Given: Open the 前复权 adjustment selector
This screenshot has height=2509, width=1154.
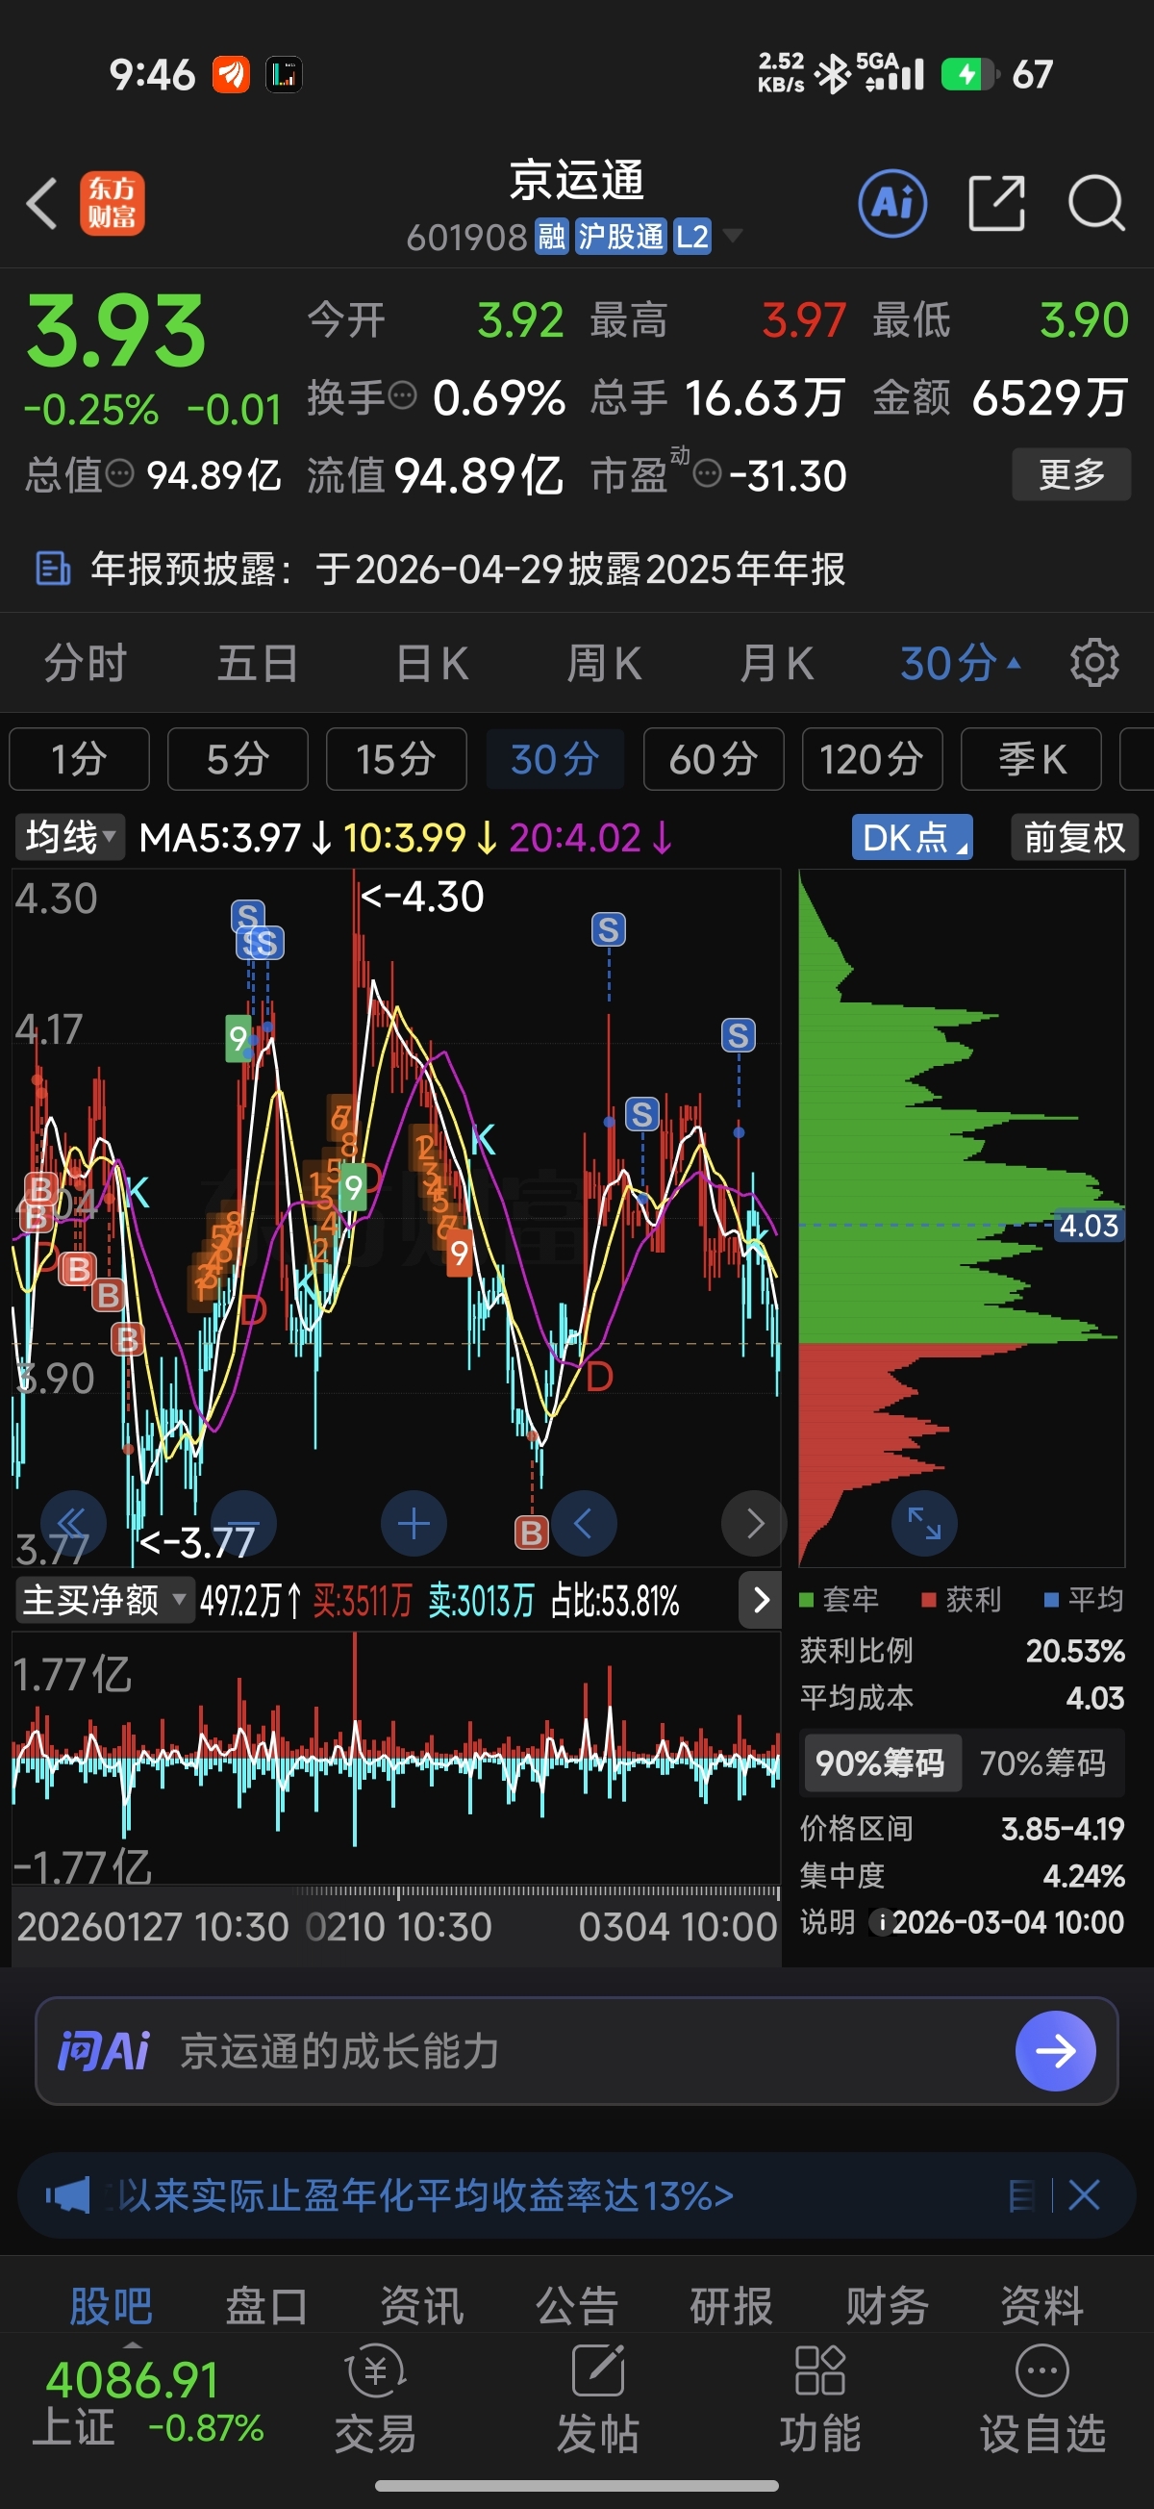Looking at the screenshot, I should (1074, 838).
